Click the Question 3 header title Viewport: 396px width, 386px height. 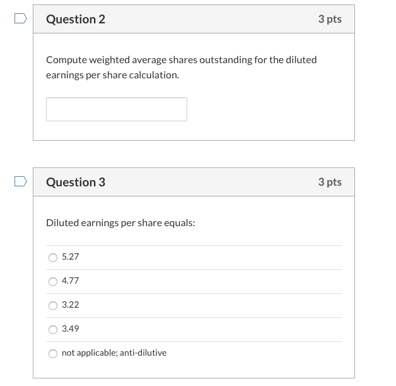pos(76,182)
